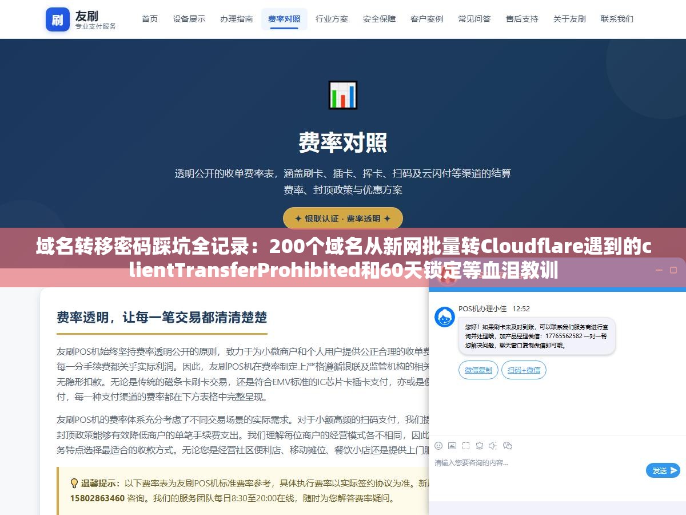Go to 设备展示 in the navigation
Screen dimensions: 686x515
(189, 19)
